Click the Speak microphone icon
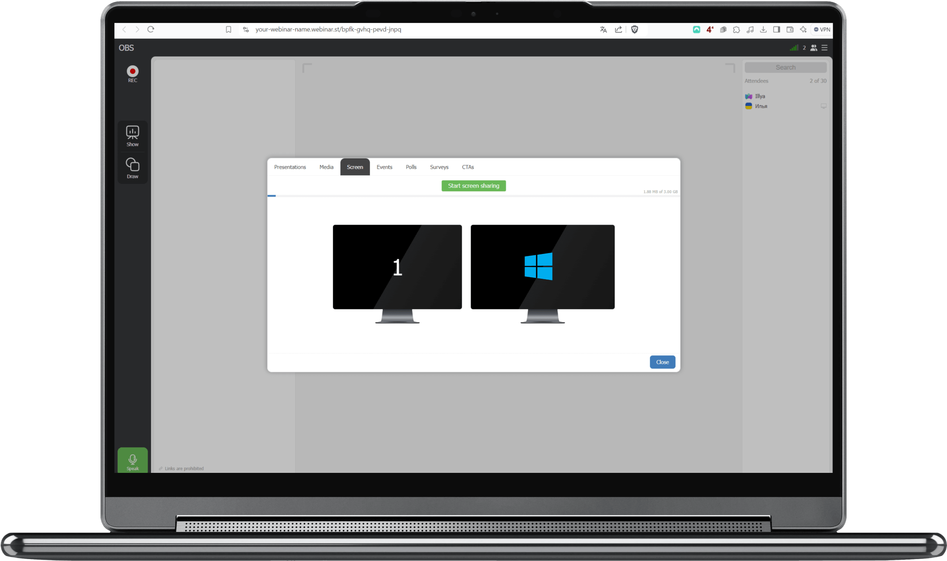This screenshot has width=947, height=561. (x=132, y=460)
